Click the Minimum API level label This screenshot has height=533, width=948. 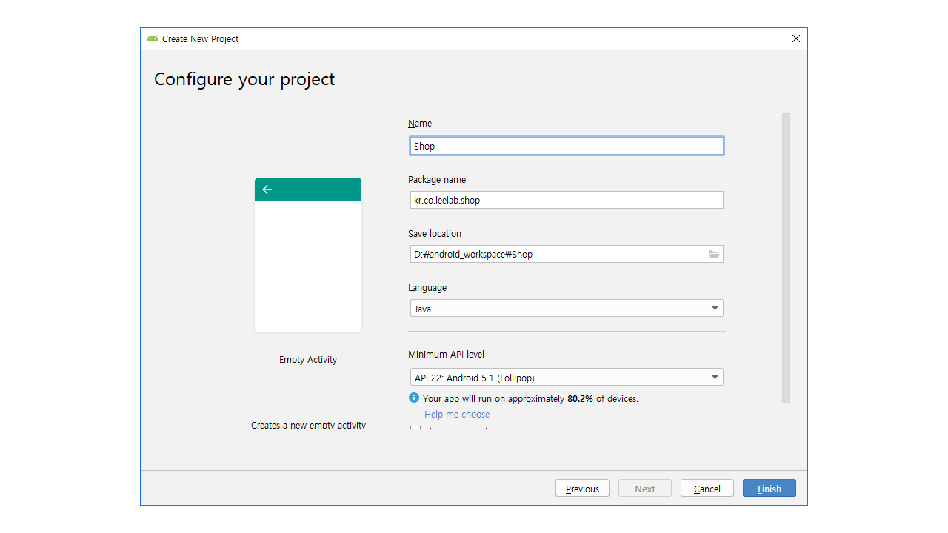point(446,355)
